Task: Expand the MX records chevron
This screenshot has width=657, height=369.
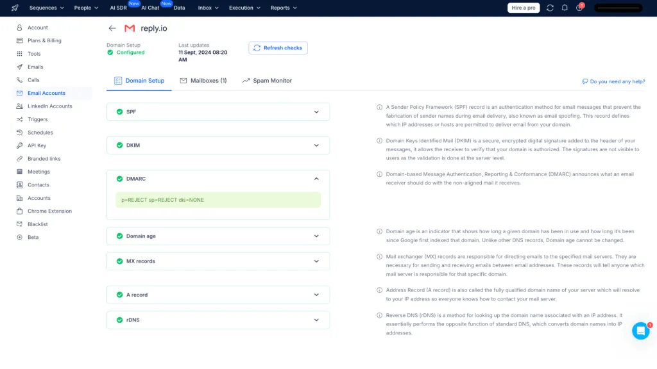Action: (x=316, y=261)
